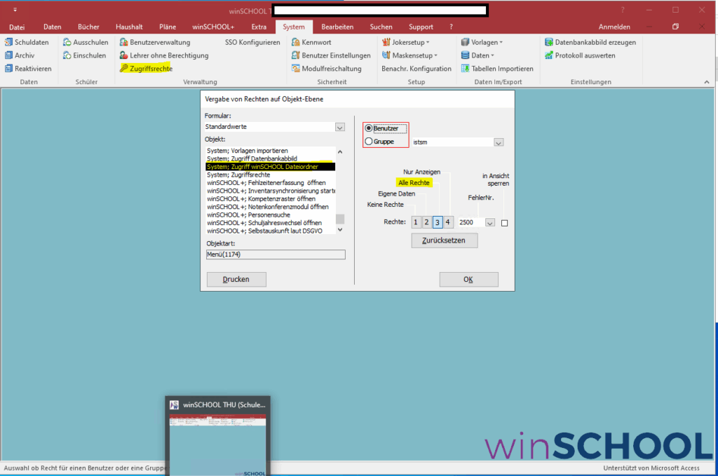Click Reaktivieren in the Daten group
This screenshot has height=476, width=718.
(x=28, y=69)
